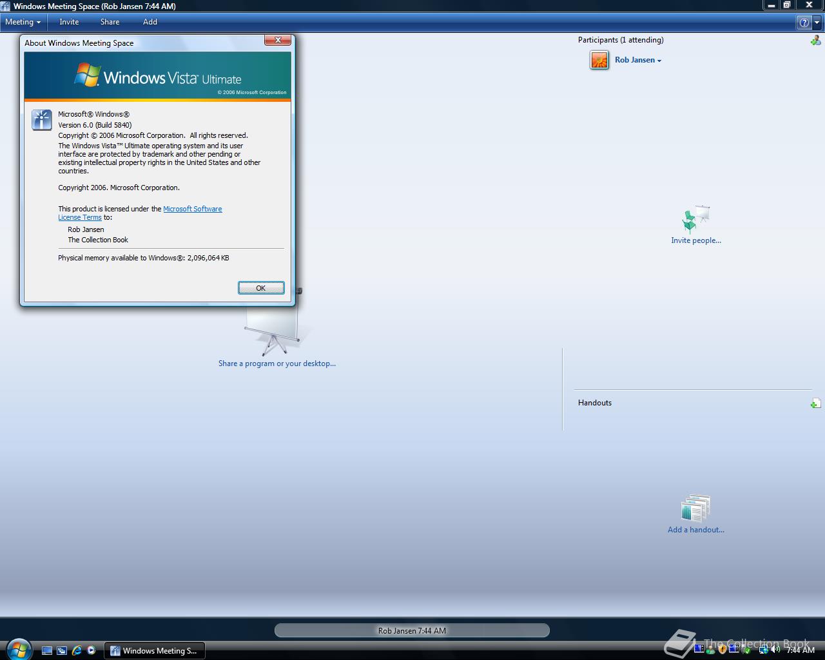Click the 'Participants (1 attending)' heading

[x=621, y=40]
